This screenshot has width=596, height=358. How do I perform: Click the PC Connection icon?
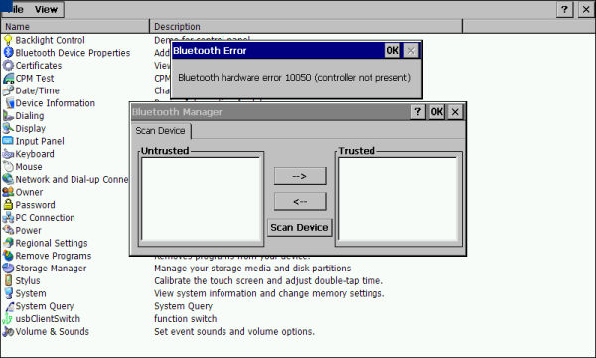[8, 217]
